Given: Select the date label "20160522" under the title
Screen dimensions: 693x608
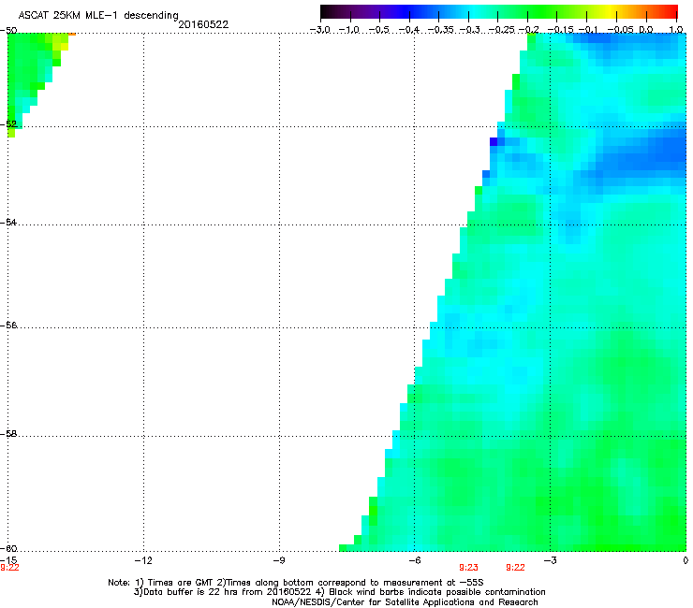Looking at the screenshot, I should [203, 24].
